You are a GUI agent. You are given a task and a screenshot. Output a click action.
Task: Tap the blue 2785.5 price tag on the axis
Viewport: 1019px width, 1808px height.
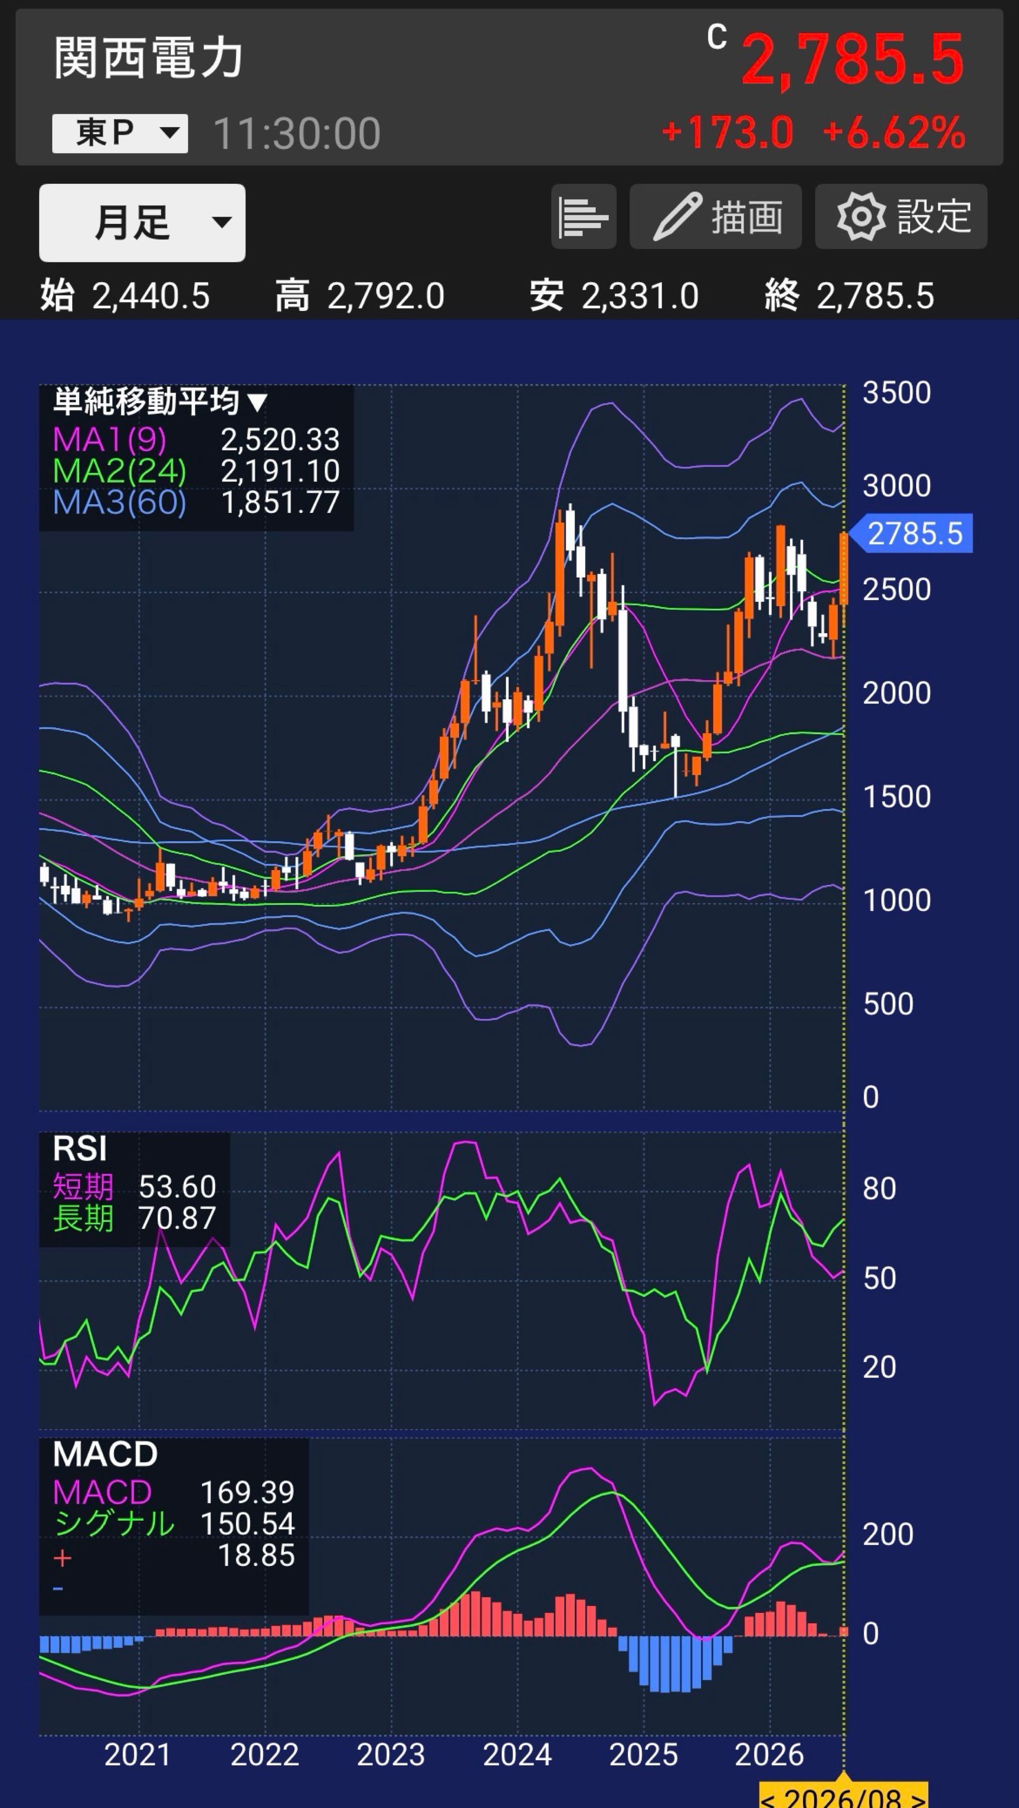coord(911,534)
